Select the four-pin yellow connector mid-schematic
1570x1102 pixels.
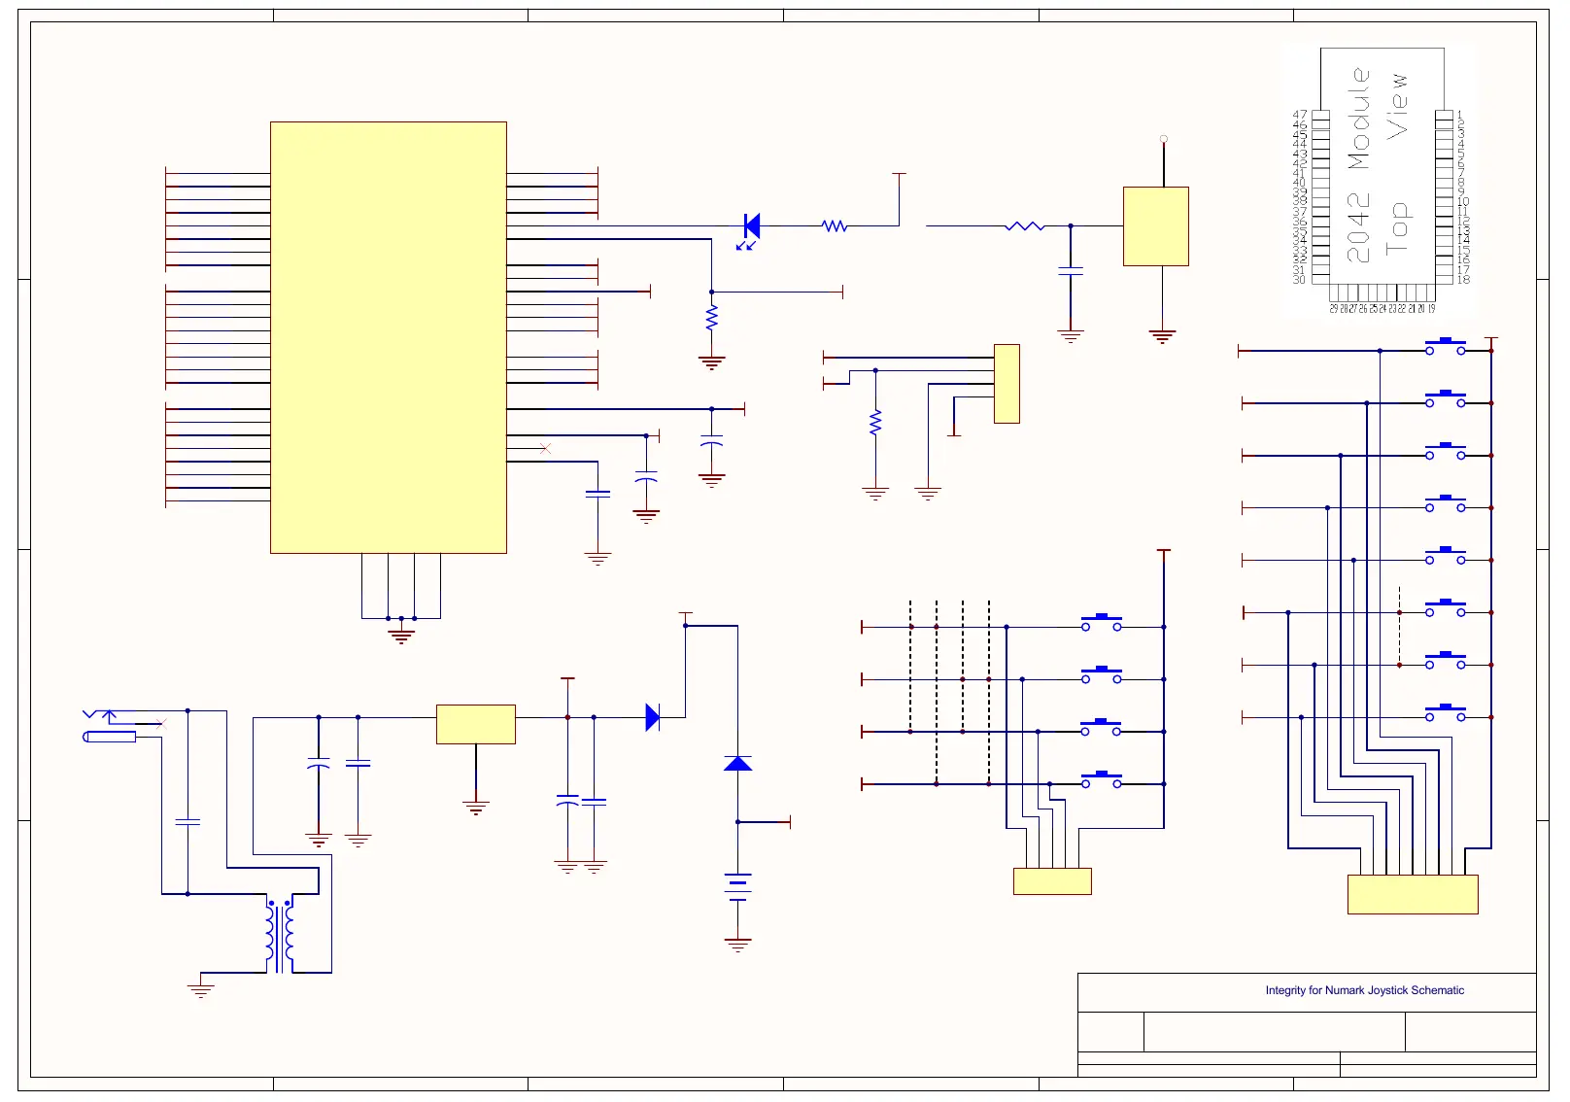(1007, 384)
